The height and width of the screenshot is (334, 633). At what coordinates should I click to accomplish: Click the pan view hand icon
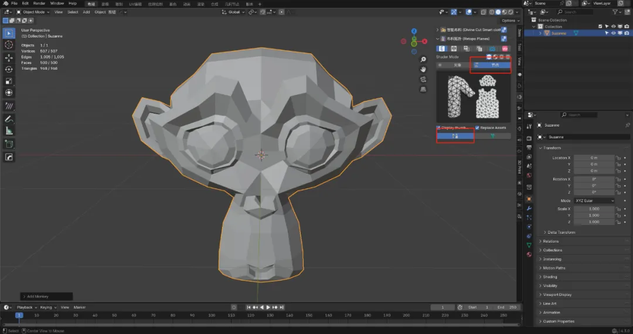pyautogui.click(x=423, y=69)
